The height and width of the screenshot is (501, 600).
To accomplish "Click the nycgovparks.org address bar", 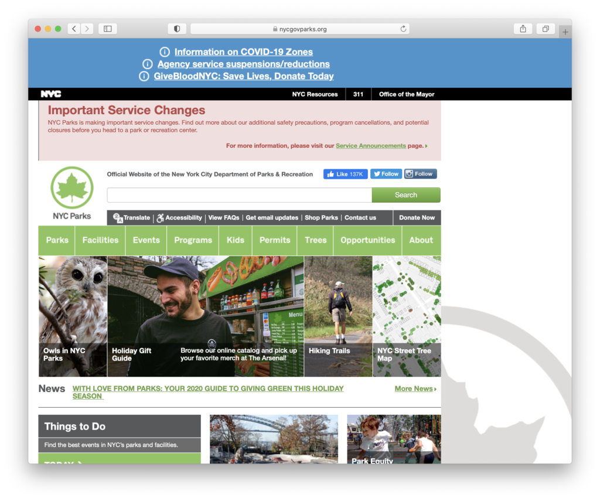I will (x=300, y=29).
